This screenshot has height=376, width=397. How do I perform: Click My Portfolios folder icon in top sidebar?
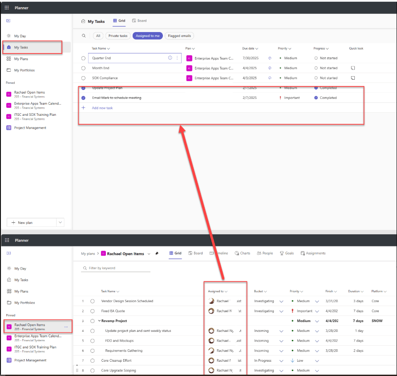pyautogui.click(x=9, y=70)
